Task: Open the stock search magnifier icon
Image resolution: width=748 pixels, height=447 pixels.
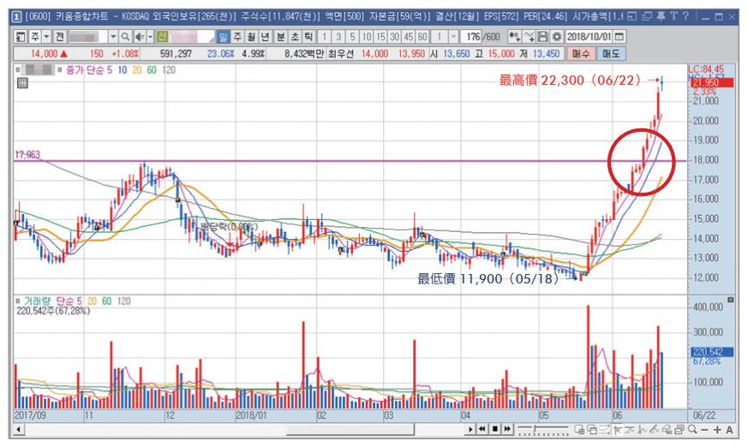Action: pyautogui.click(x=125, y=37)
